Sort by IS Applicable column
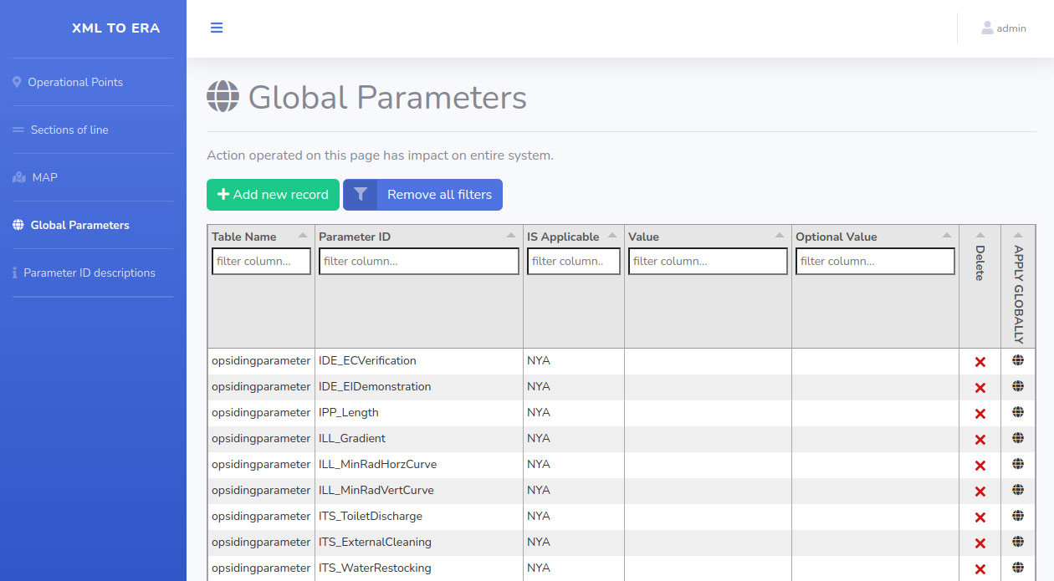 tap(612, 236)
